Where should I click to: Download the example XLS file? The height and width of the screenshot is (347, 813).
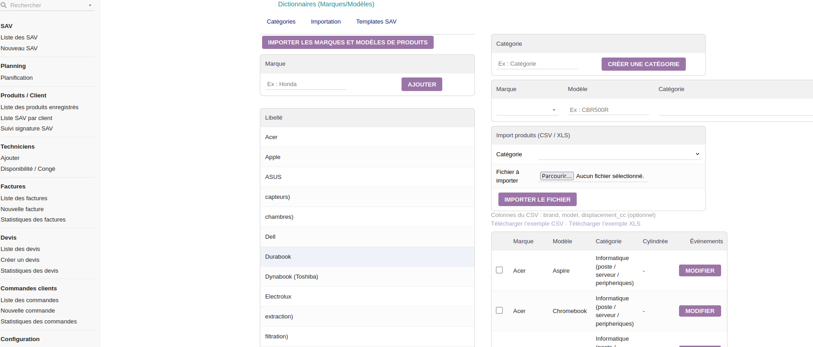click(x=604, y=224)
